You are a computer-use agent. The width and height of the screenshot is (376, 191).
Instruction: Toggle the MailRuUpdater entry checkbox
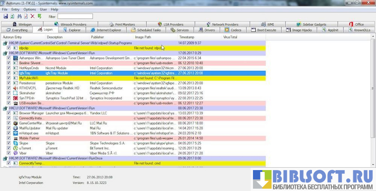(9, 128)
